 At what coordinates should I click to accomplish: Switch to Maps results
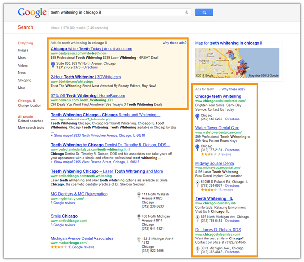22,58
